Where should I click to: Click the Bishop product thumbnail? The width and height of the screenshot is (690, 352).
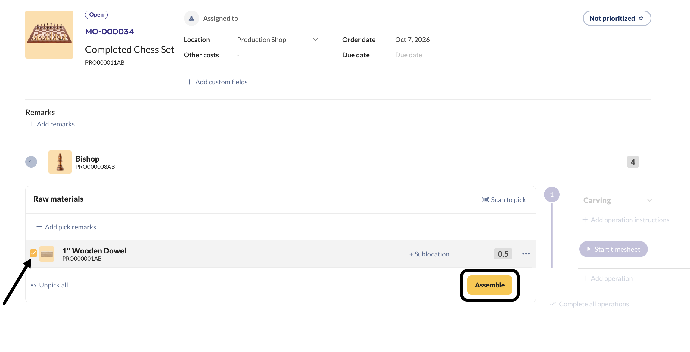[60, 162]
